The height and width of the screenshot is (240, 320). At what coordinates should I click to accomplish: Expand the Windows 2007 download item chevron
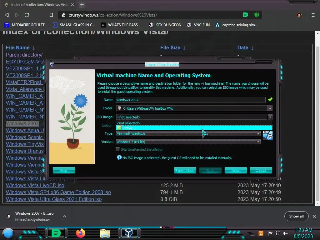point(64,216)
